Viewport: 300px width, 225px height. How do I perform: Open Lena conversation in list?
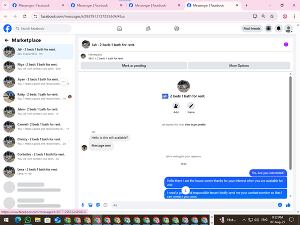coord(38,172)
